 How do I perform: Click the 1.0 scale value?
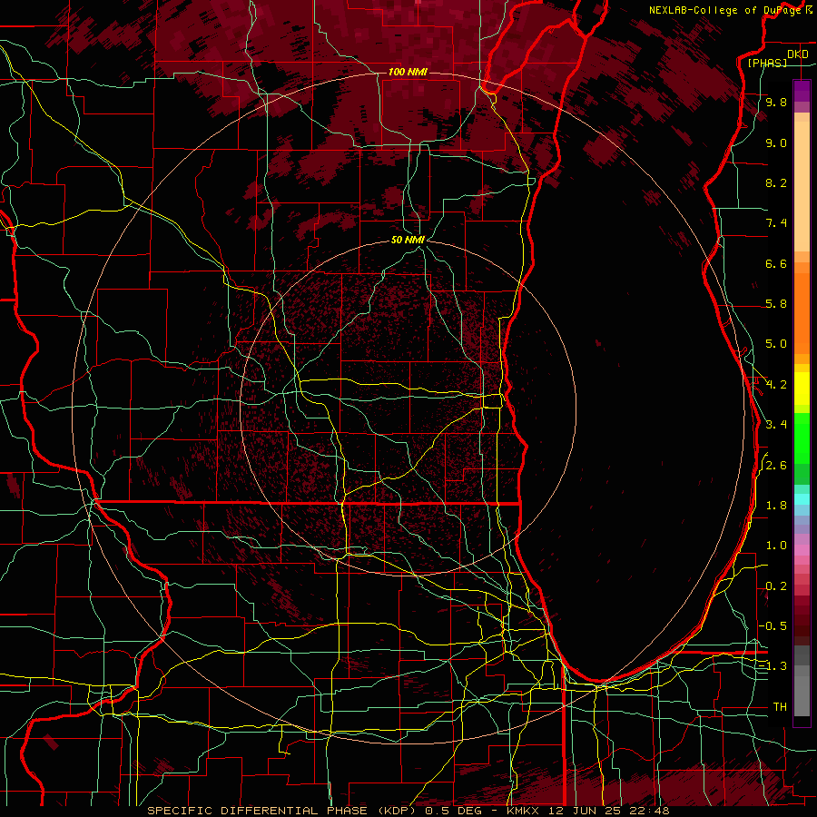776,546
